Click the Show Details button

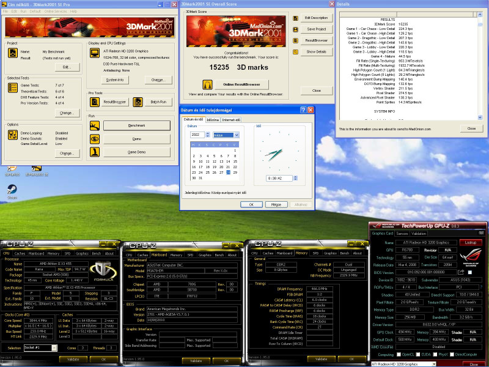click(x=316, y=52)
